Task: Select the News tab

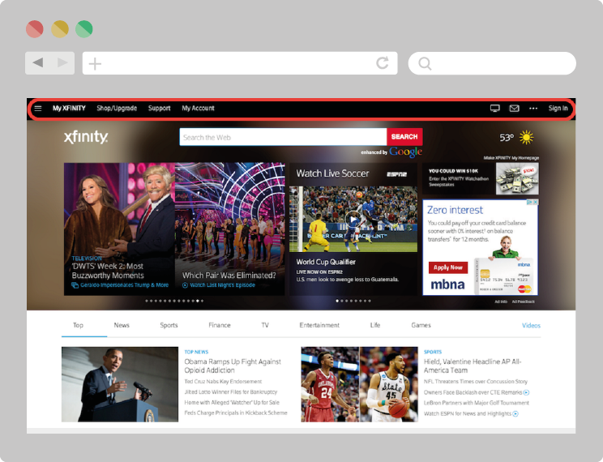Action: [x=122, y=326]
